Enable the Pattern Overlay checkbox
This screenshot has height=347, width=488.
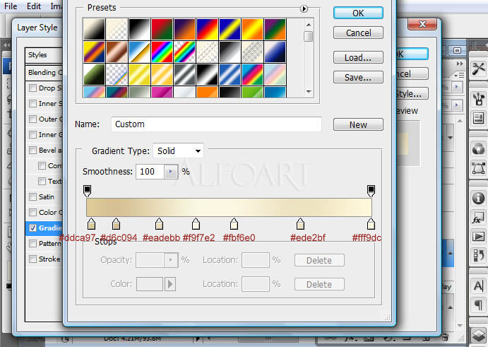tap(32, 243)
